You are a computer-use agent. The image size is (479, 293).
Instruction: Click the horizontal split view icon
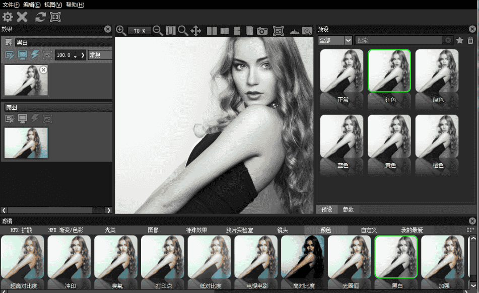coord(237,31)
